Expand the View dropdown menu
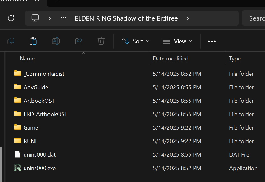 tap(177, 41)
